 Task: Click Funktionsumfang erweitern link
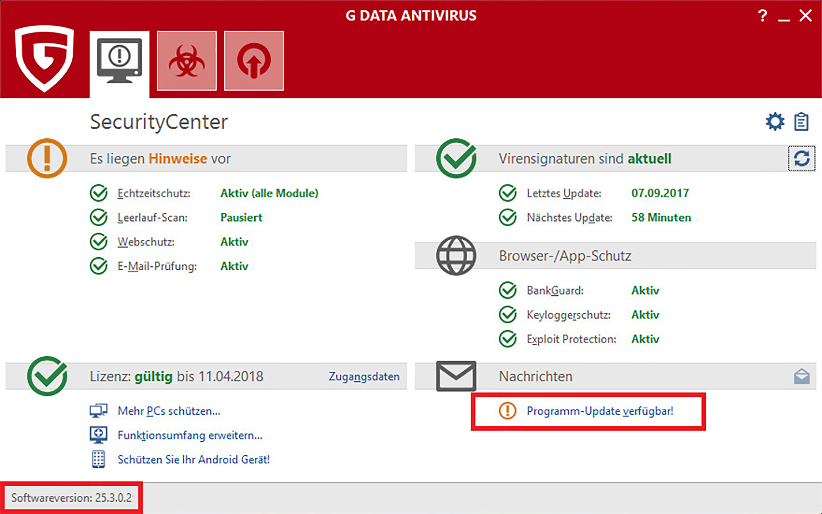coord(190,435)
